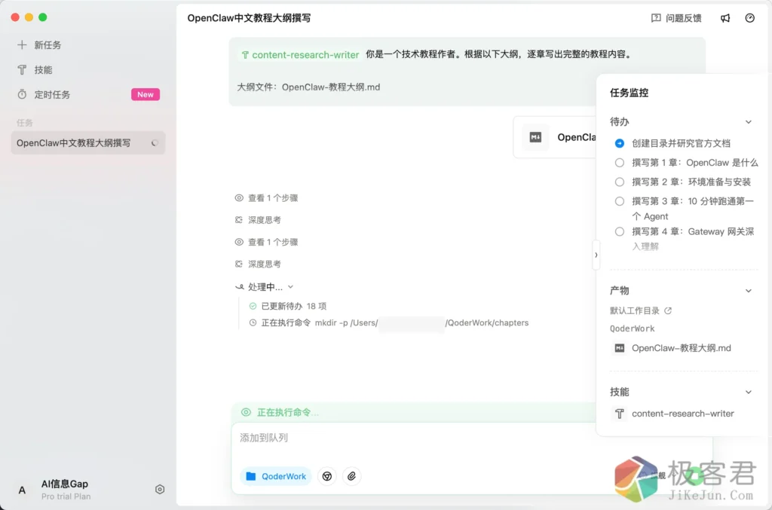The height and width of the screenshot is (510, 772).
Task: Click the Chrome browser icon in input bar
Action: pyautogui.click(x=326, y=476)
